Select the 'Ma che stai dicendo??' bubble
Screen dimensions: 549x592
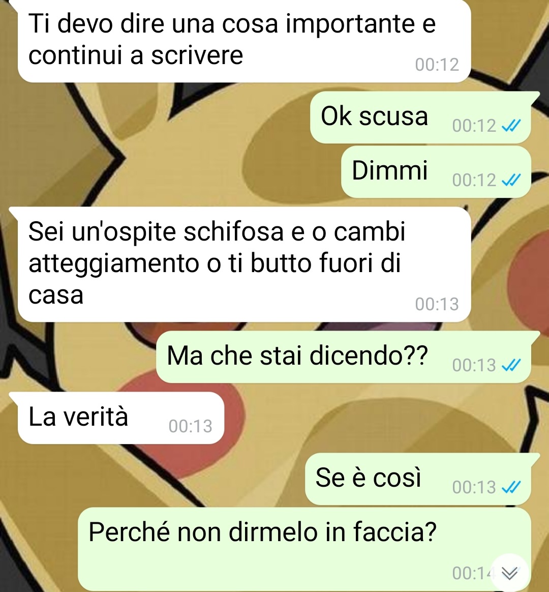click(x=344, y=357)
